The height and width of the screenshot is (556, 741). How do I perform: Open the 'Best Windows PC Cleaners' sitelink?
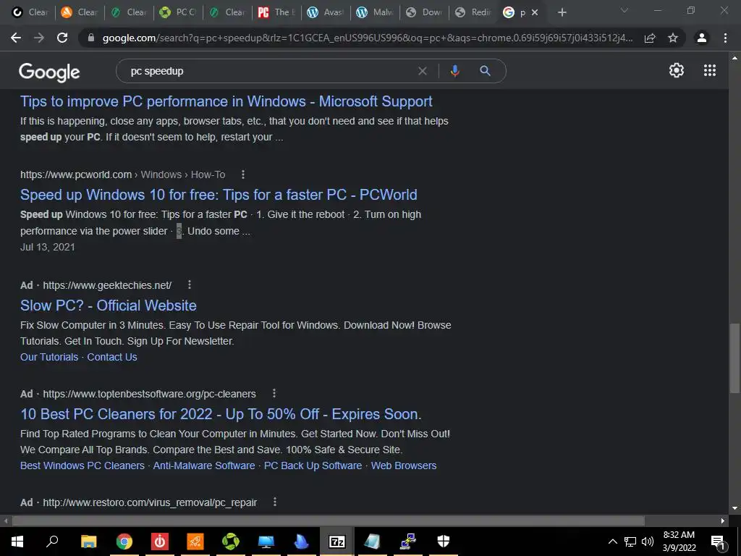tap(82, 466)
